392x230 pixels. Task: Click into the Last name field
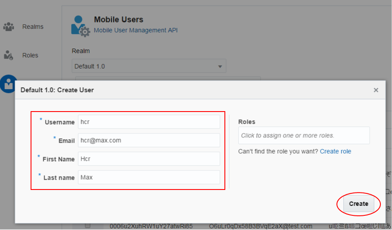(149, 177)
